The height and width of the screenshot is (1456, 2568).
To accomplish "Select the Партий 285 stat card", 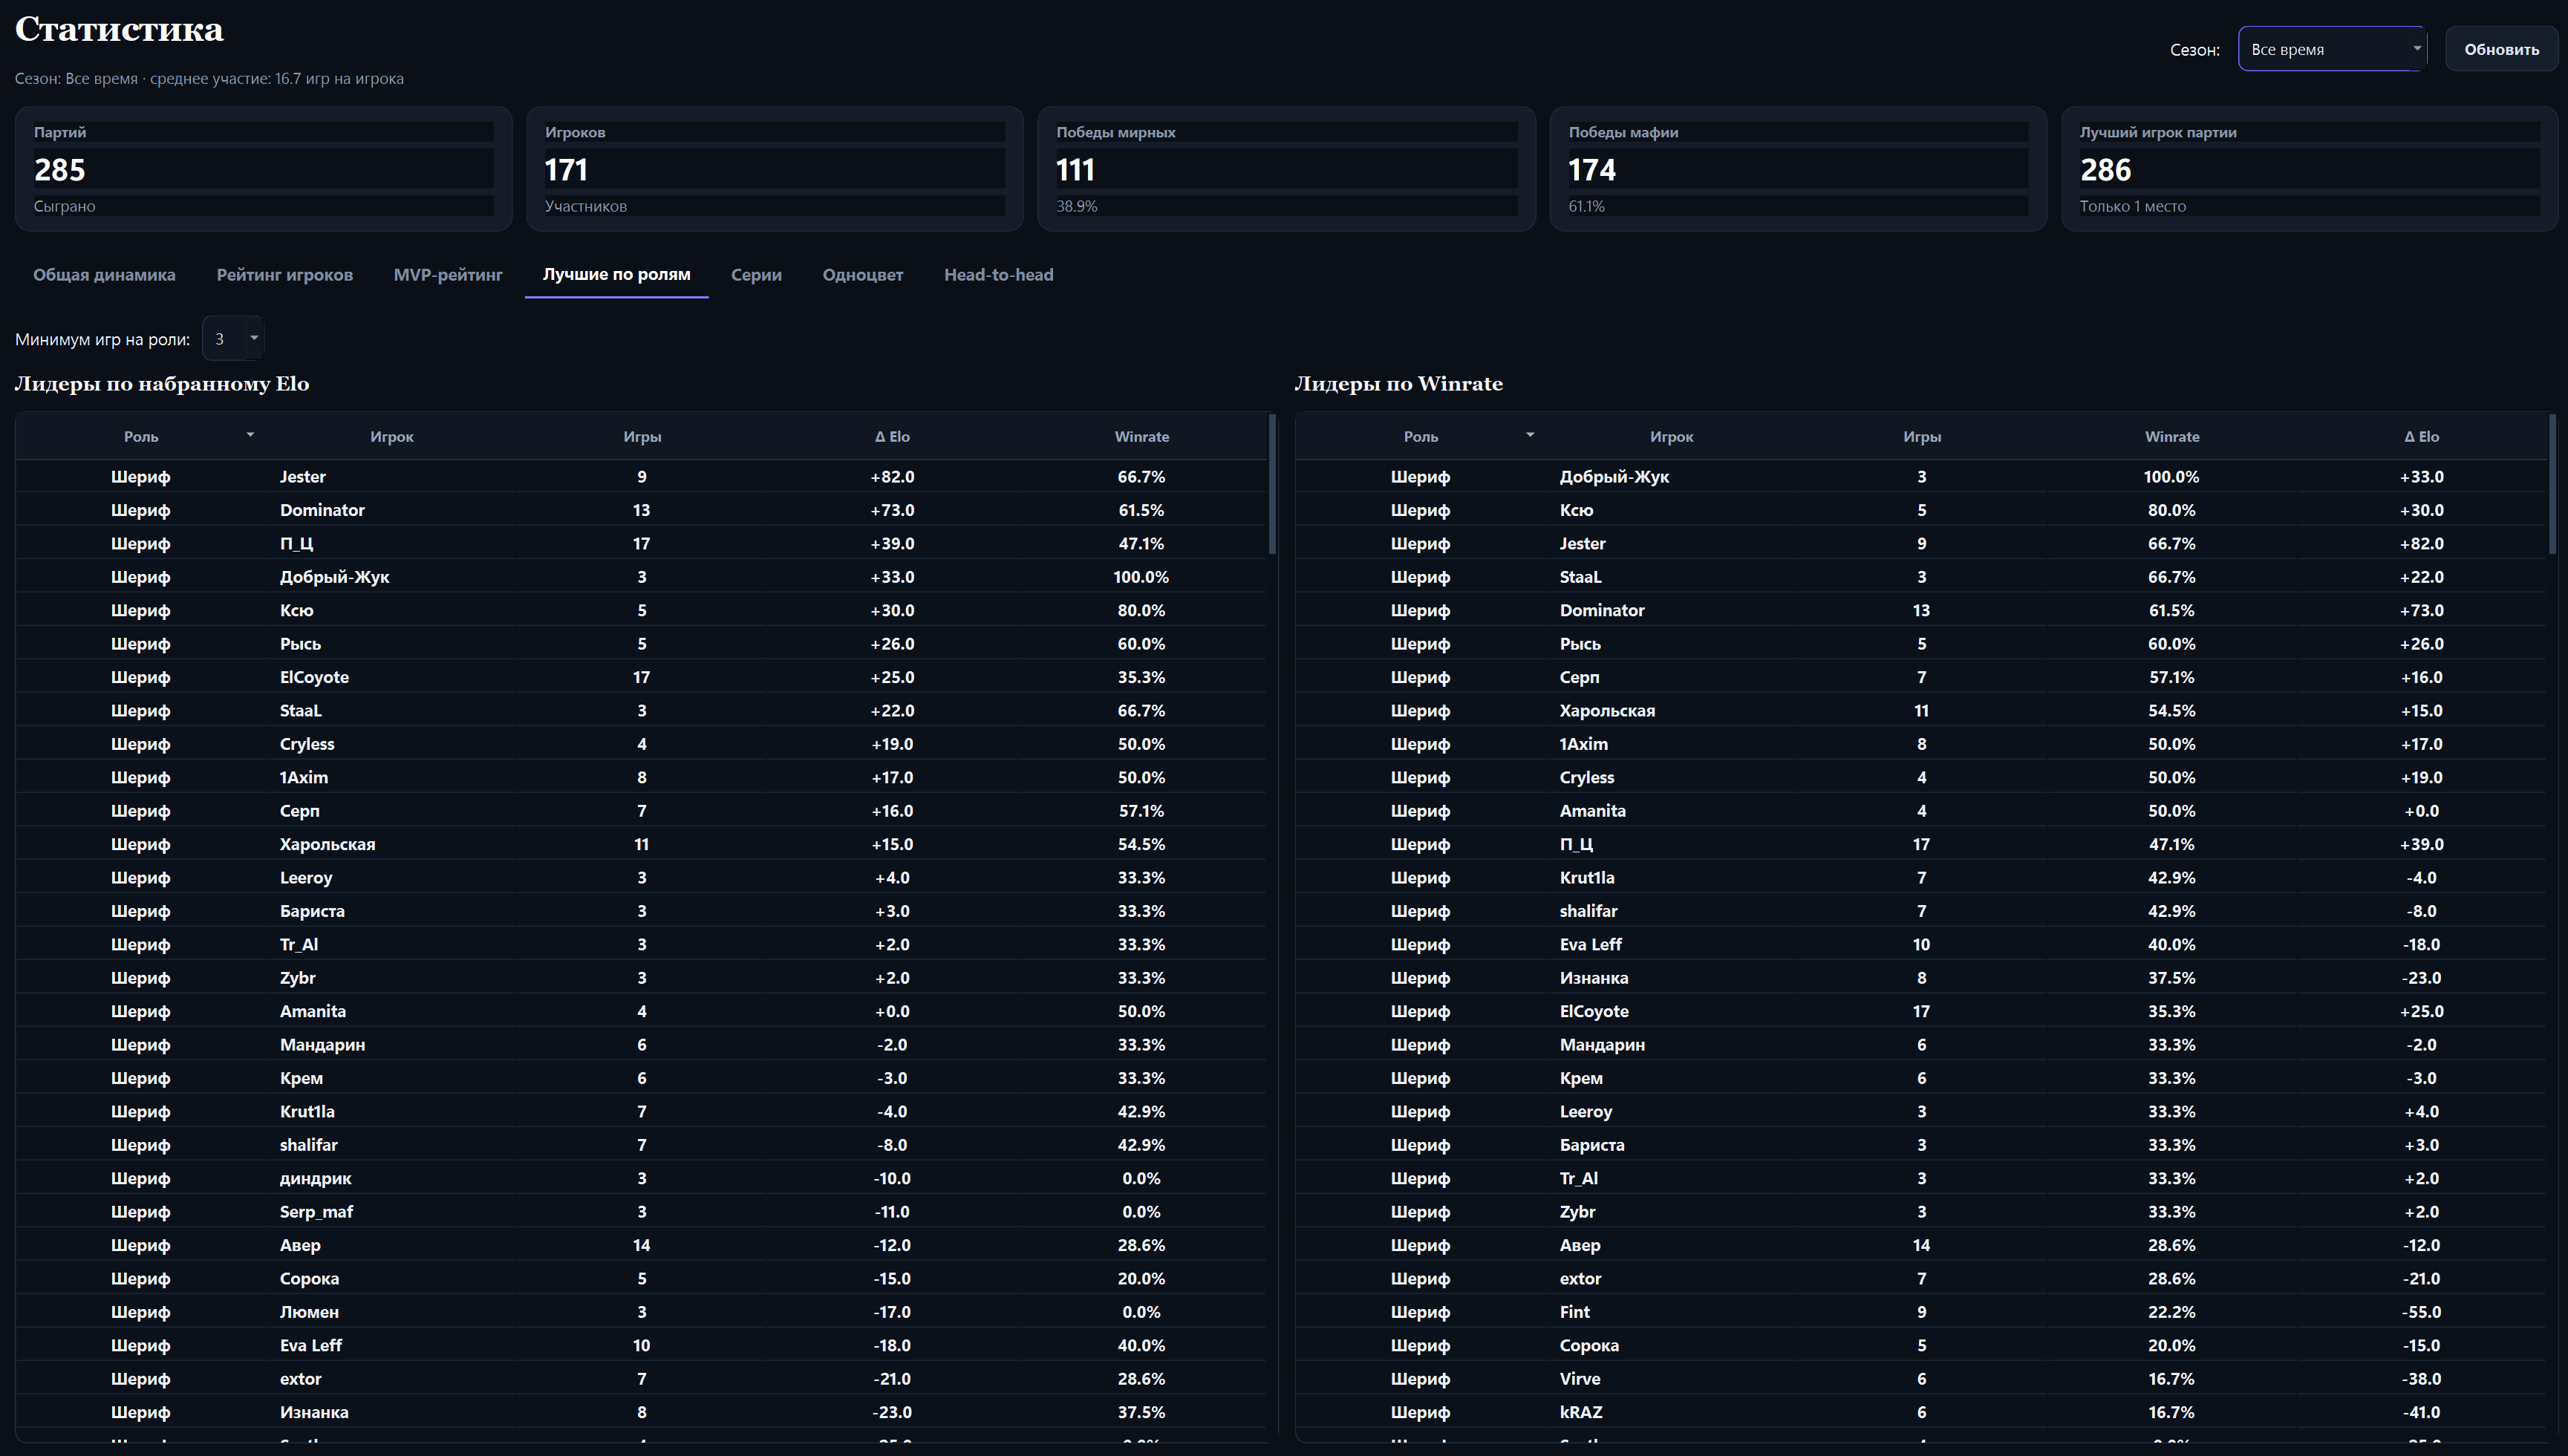I will pyautogui.click(x=263, y=169).
